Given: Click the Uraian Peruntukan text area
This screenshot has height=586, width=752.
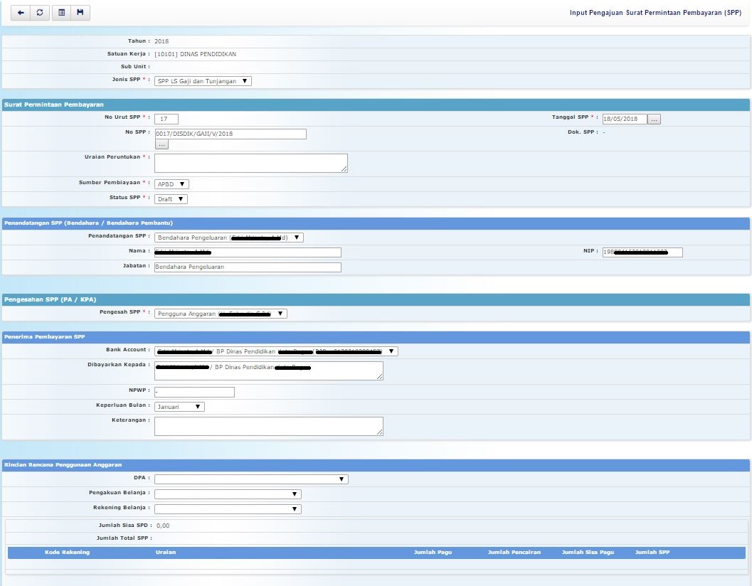Looking at the screenshot, I should point(251,163).
